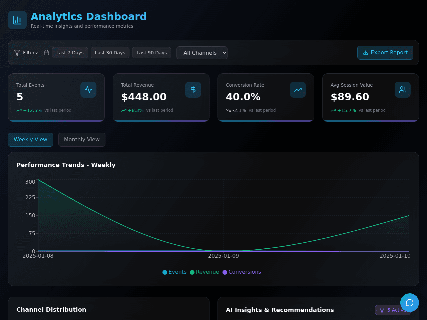The width and height of the screenshot is (427, 320).
Task: Click the down-trend arrow next to -2.1%
Action: coord(229,110)
